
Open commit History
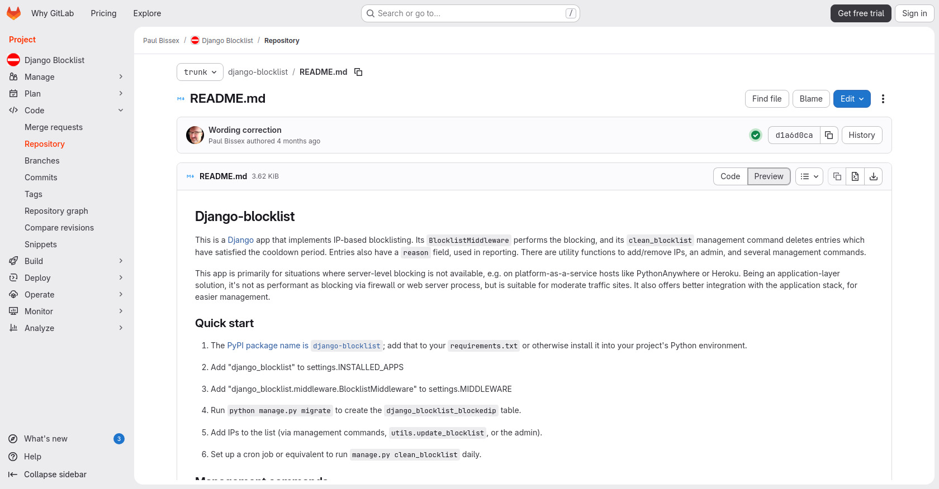click(862, 135)
